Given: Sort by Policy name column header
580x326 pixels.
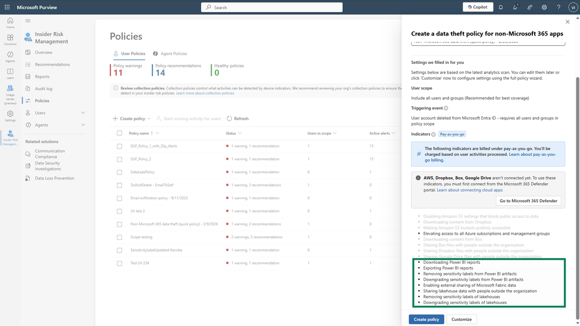Looking at the screenshot, I should click(139, 133).
